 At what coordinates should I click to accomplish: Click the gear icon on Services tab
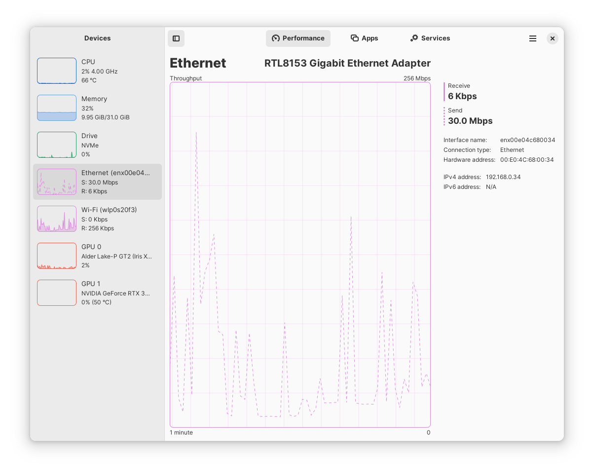coord(414,38)
